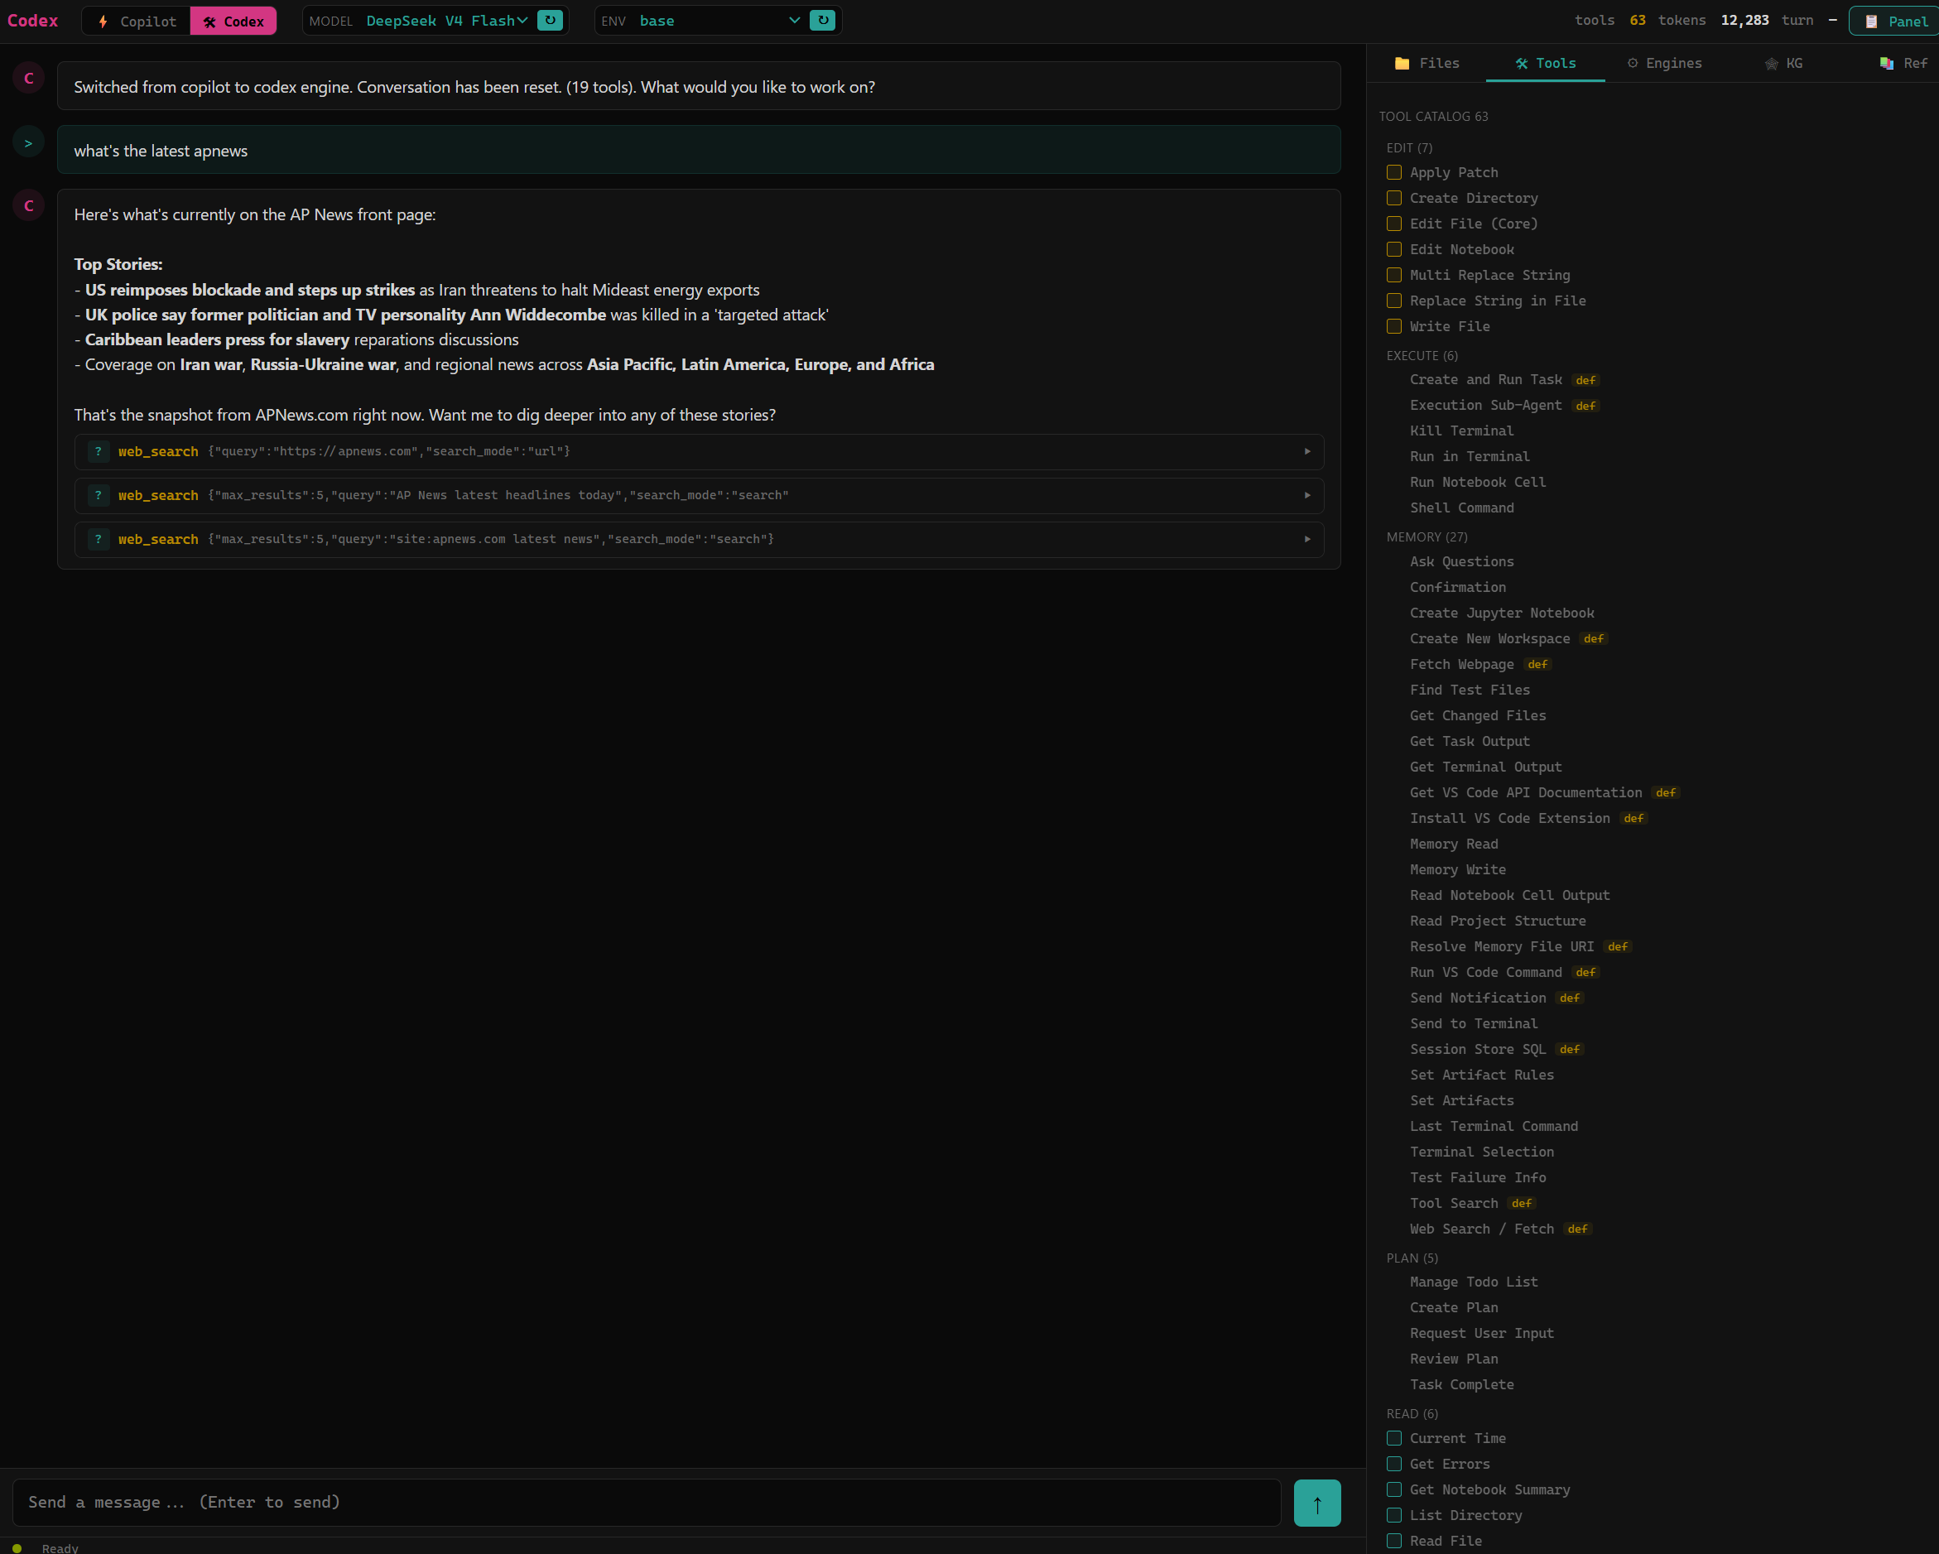Click the KG graph icon
The height and width of the screenshot is (1554, 1939).
(x=1772, y=63)
